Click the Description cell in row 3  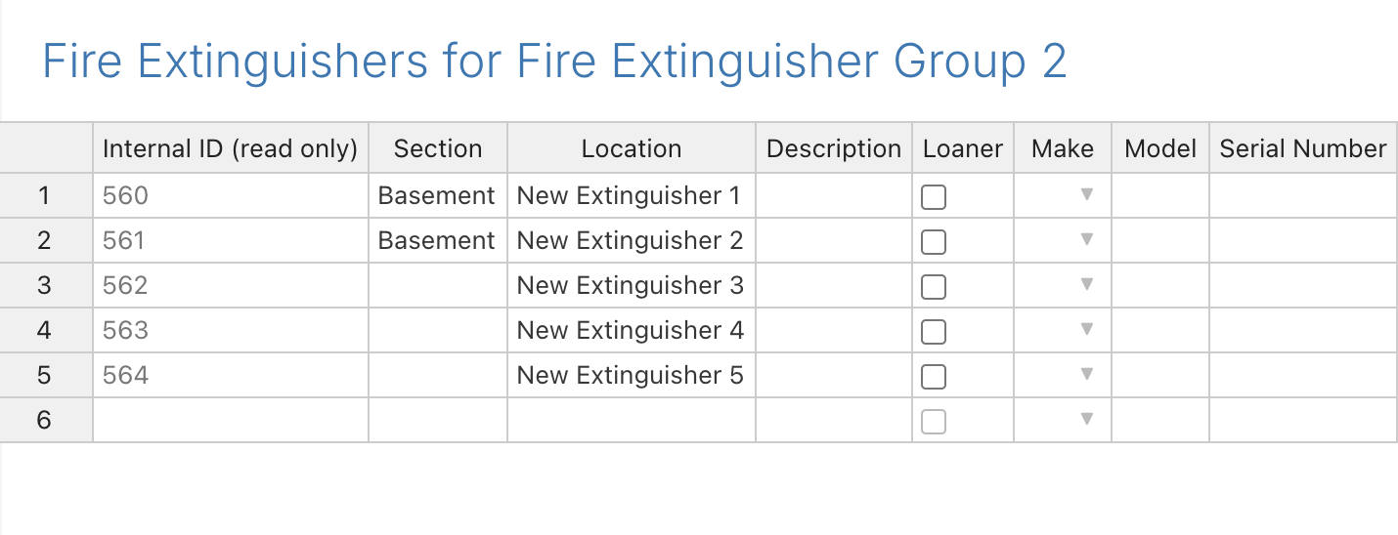[x=834, y=285]
